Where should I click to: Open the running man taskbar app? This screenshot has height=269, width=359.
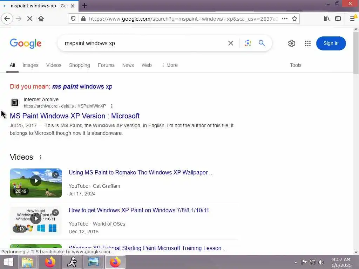(x=72, y=262)
